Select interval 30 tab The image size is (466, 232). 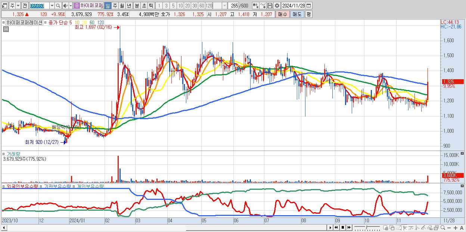point(195,6)
